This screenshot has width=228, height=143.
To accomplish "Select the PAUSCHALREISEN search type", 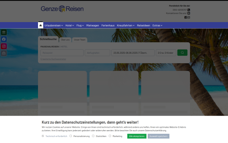I will point(49,47).
